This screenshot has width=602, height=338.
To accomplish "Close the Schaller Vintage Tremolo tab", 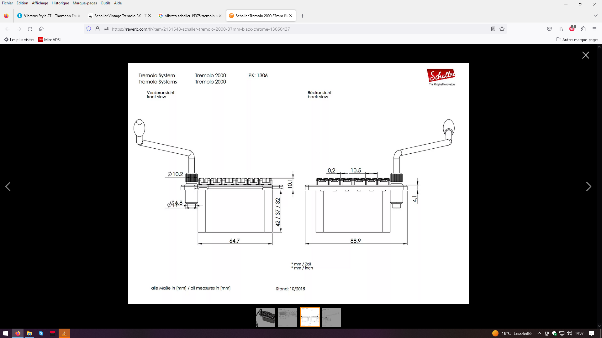I will click(150, 16).
